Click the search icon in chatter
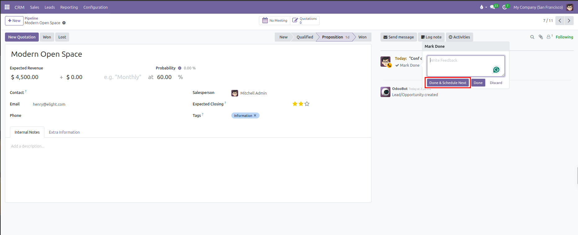This screenshot has width=578, height=235. click(x=532, y=37)
